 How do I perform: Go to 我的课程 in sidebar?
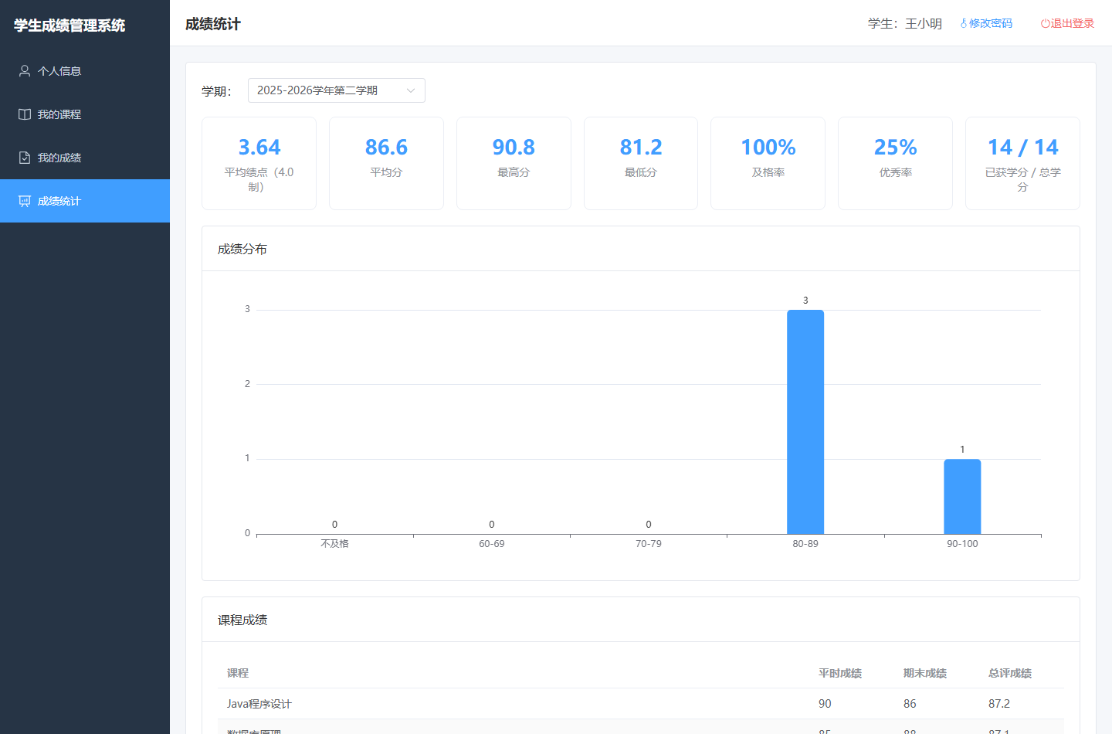[x=85, y=114]
